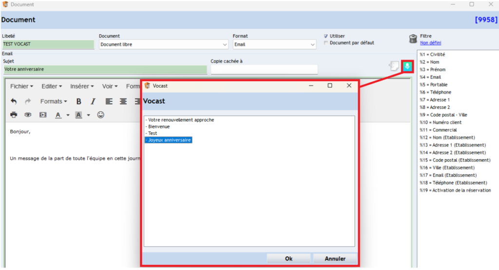This screenshot has height=270, width=499.
Task: Preview the email with the eye icon
Action: [x=28, y=115]
